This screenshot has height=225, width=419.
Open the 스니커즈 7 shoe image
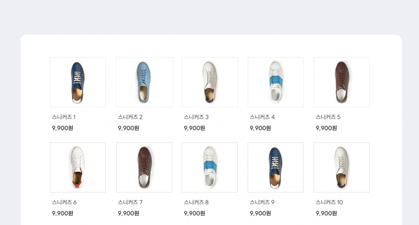(144, 167)
